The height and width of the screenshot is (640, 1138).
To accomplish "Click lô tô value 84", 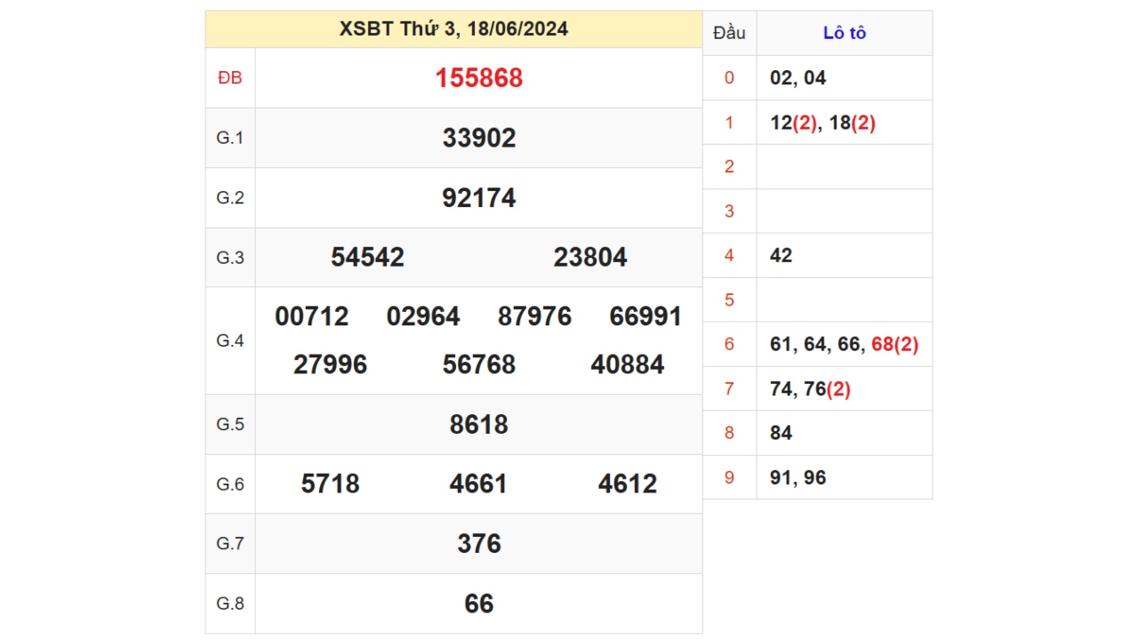I will pos(781,433).
